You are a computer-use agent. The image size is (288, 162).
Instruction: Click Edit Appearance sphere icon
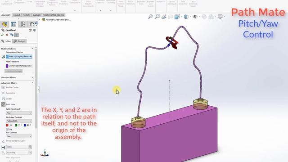pyautogui.click(x=204, y=17)
